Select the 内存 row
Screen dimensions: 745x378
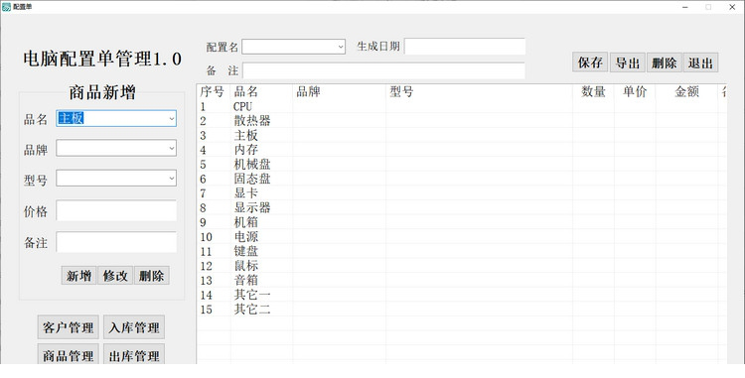click(x=461, y=150)
